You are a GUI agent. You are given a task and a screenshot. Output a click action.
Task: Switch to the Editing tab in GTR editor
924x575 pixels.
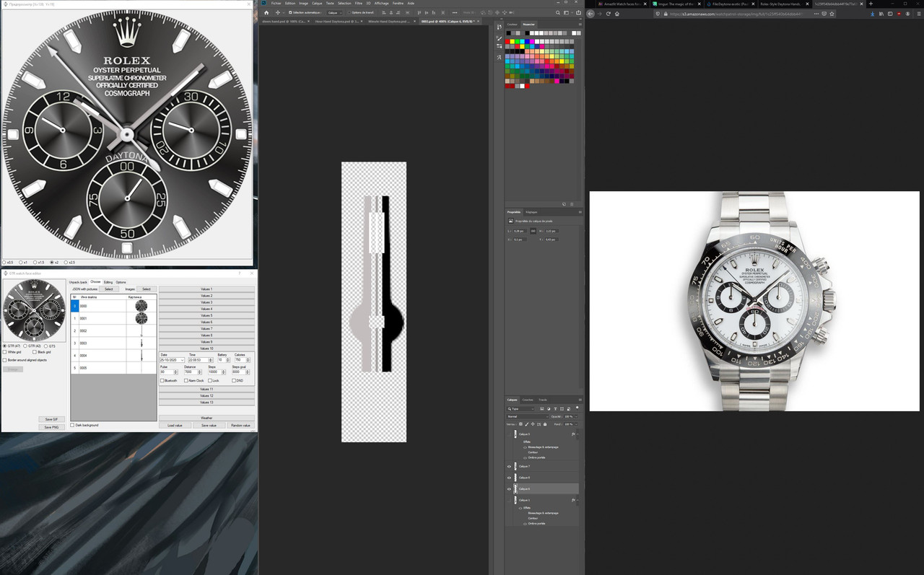pyautogui.click(x=108, y=281)
